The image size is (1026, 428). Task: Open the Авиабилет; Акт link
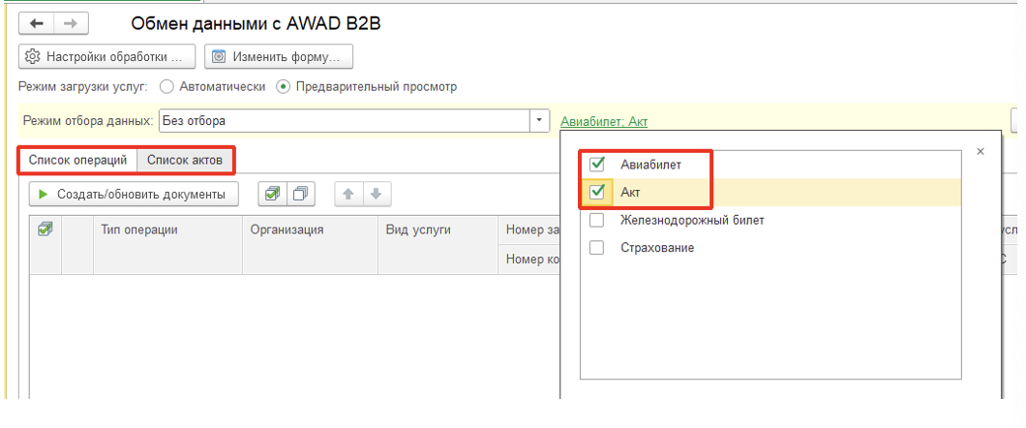(604, 122)
